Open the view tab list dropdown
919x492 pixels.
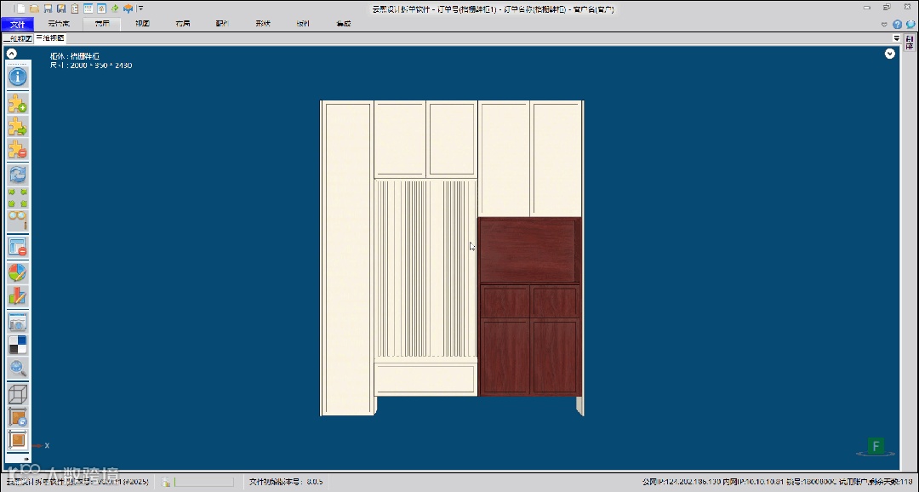(897, 38)
